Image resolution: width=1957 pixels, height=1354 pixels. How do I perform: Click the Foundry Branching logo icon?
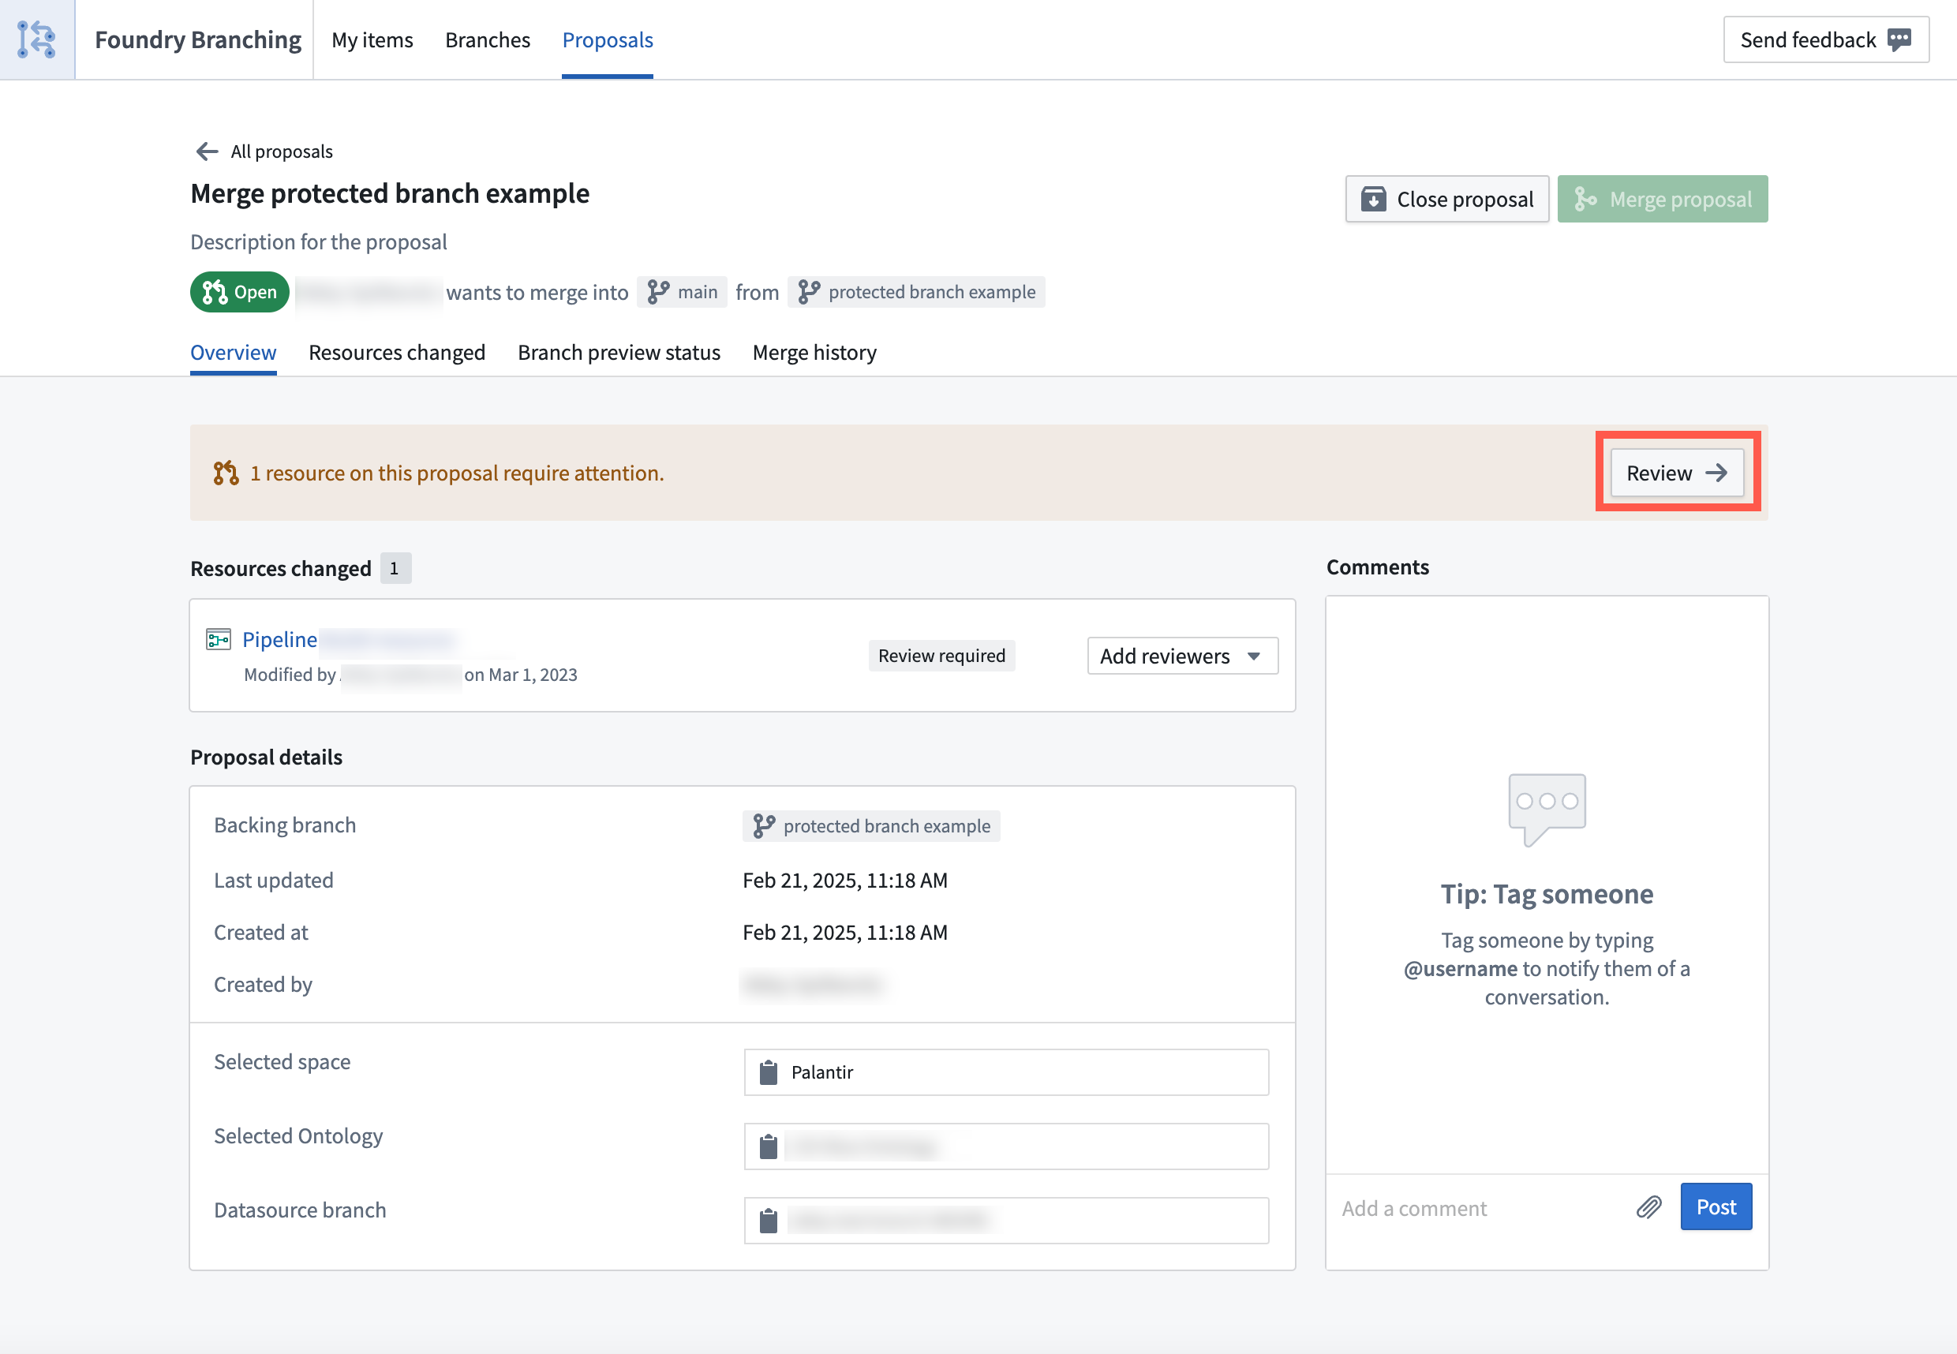(36, 39)
